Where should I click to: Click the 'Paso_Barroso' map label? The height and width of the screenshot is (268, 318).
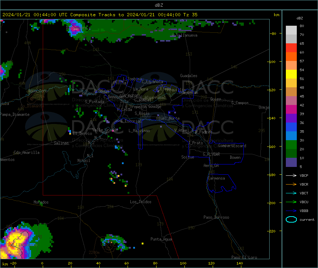click(216, 217)
